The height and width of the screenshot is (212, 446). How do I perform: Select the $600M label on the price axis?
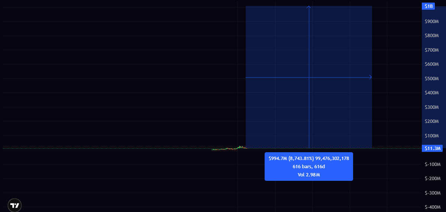[x=432, y=64]
